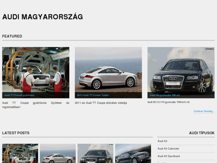Open the Audi Magyarország site title
The height and width of the screenshot is (163, 217).
coord(42,17)
